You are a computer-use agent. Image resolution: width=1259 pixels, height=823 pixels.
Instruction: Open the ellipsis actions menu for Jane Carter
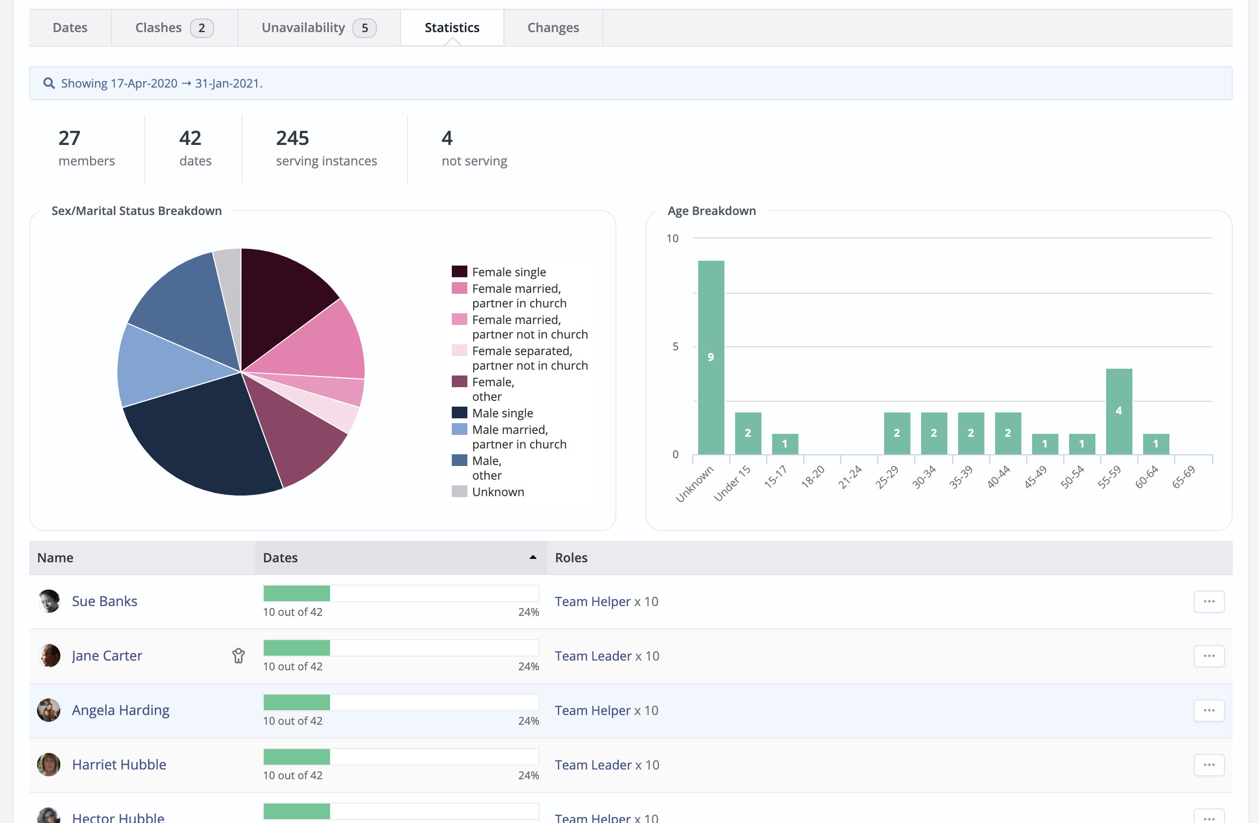pos(1209,656)
